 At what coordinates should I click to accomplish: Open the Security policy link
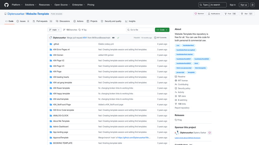183,88
